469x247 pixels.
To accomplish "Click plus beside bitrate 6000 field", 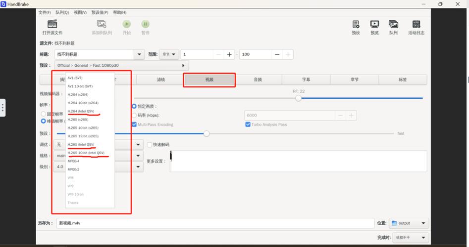I will point(351,116).
